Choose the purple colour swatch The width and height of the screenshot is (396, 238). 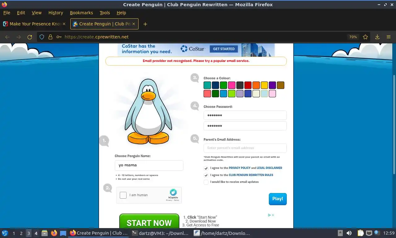[272, 85]
